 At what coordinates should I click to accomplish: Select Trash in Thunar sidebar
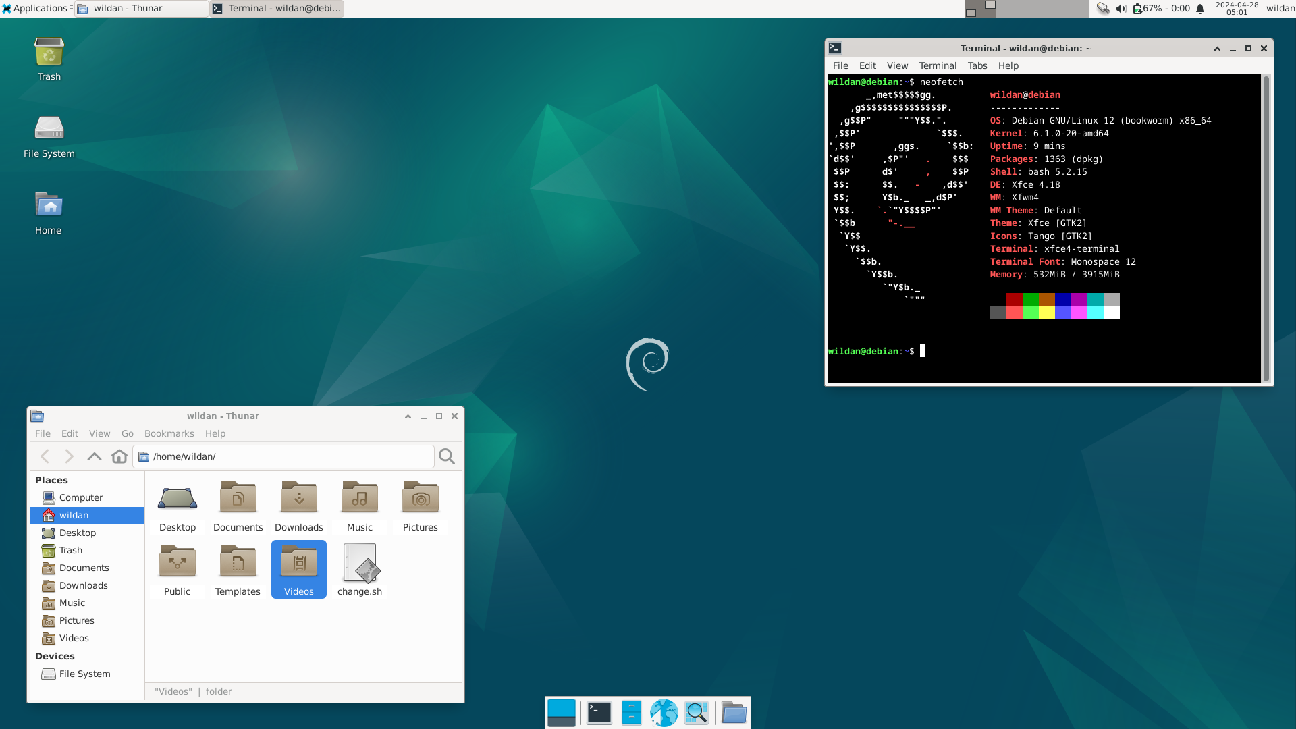coord(87,550)
